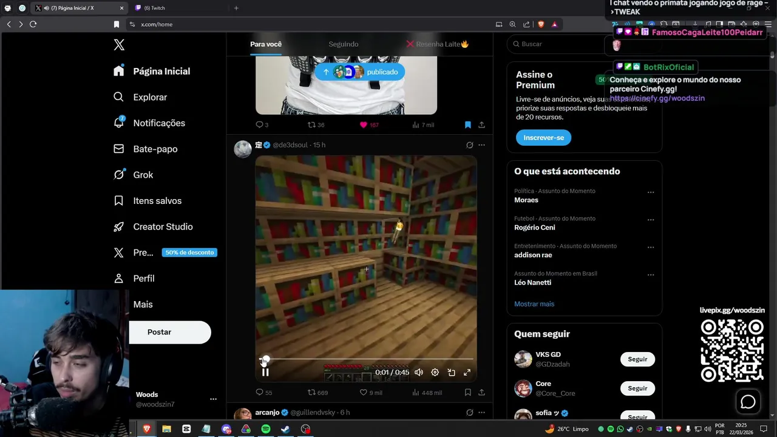777x437 pixels.
Task: Open options for Moraes trend
Action: click(651, 192)
